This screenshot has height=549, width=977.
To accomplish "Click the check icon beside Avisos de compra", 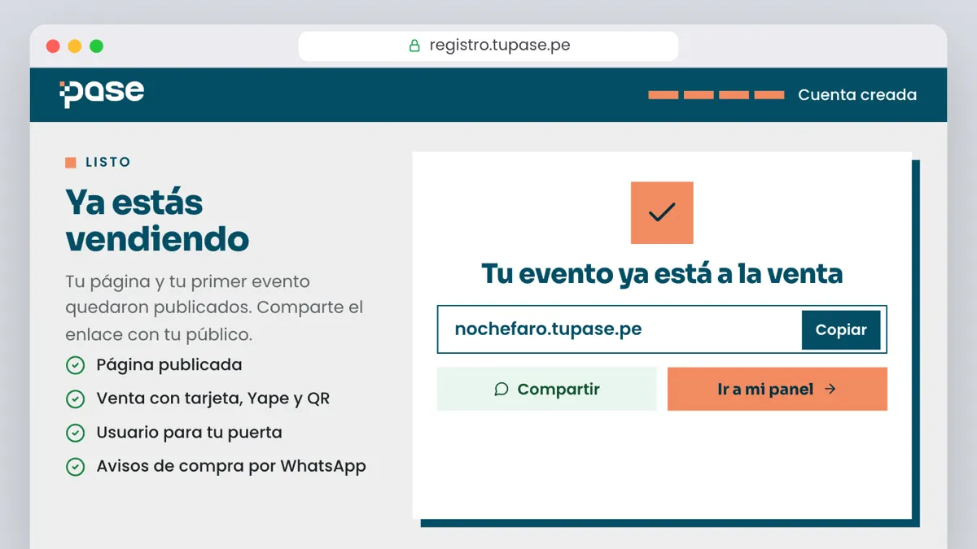I will tap(75, 467).
